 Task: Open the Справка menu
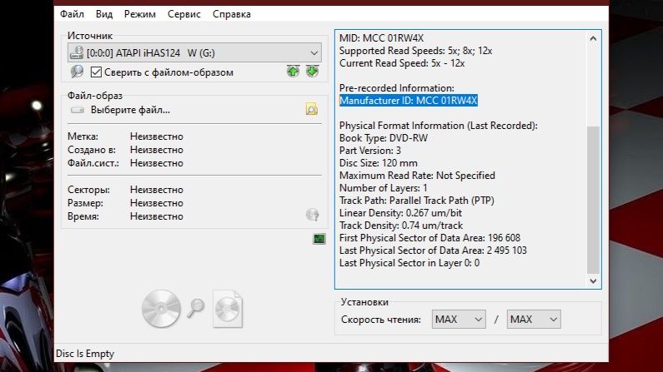pyautogui.click(x=232, y=14)
